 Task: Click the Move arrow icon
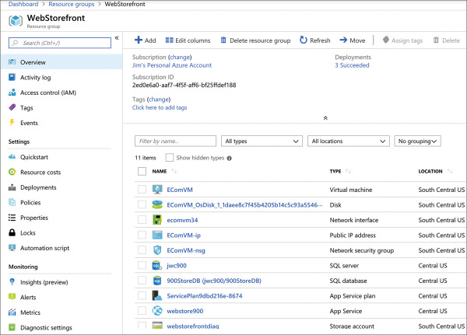click(x=343, y=40)
